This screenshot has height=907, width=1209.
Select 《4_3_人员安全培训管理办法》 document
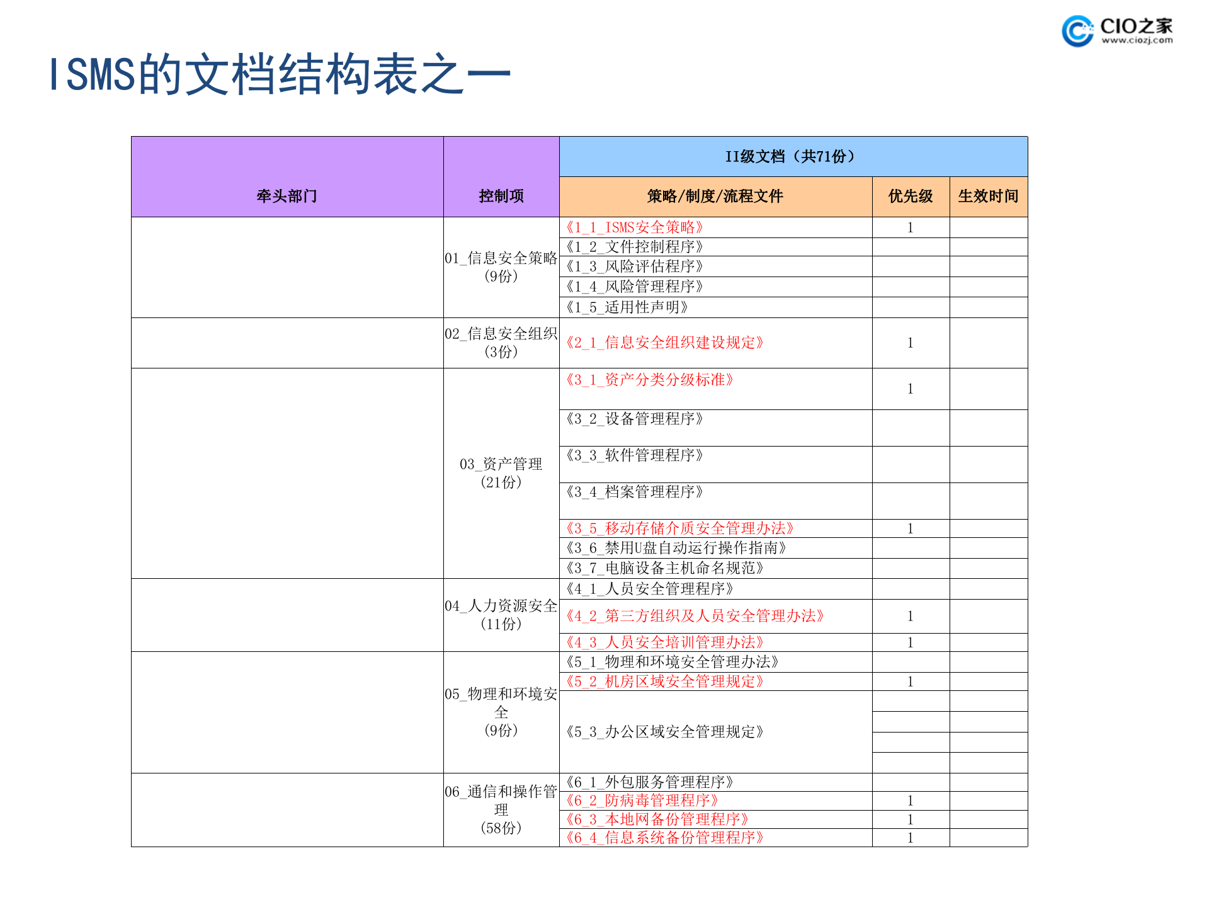coord(664,642)
